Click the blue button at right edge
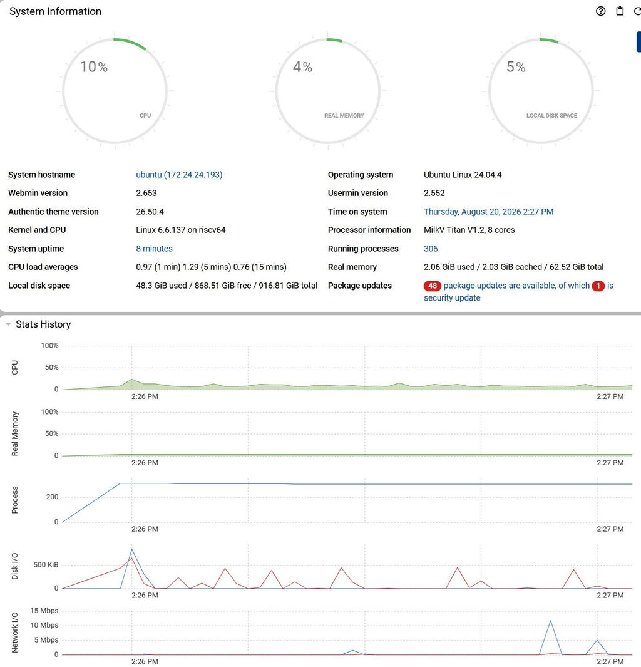The width and height of the screenshot is (641, 667). point(638,42)
